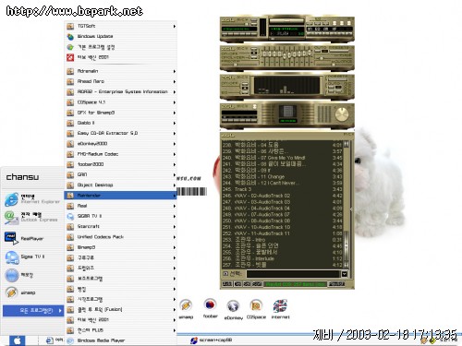Viewport: 462px width, 346px height.
Task: Click the winamp dock icon
Action: (186, 305)
